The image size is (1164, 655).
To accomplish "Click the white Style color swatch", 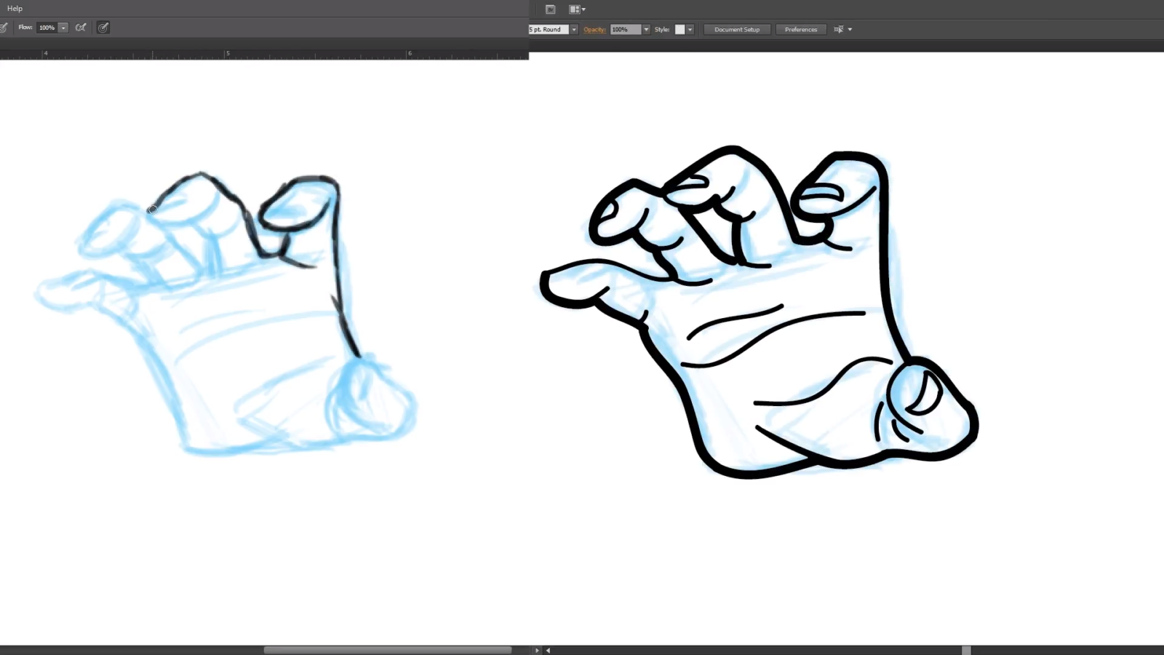I will (x=679, y=29).
